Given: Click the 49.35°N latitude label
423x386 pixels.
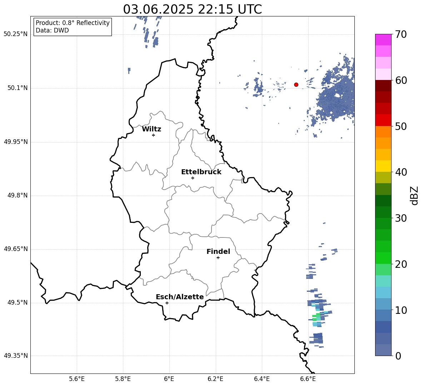Looking at the screenshot, I should [x=16, y=356].
